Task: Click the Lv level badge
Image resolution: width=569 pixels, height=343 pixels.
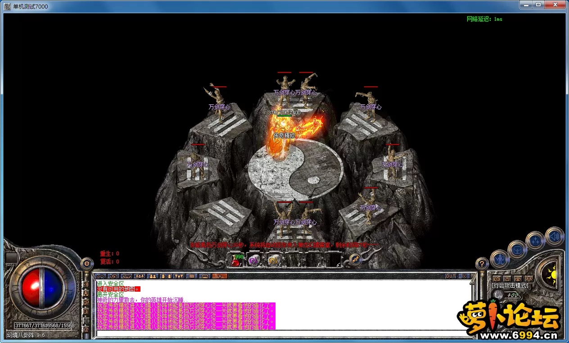Action: (x=498, y=295)
